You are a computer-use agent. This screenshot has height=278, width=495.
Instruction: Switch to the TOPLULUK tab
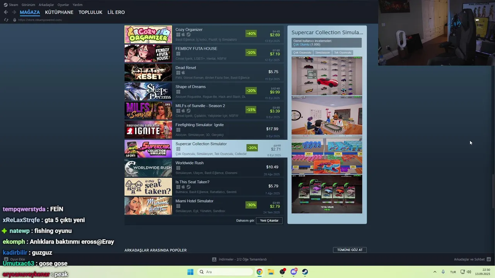pyautogui.click(x=90, y=12)
